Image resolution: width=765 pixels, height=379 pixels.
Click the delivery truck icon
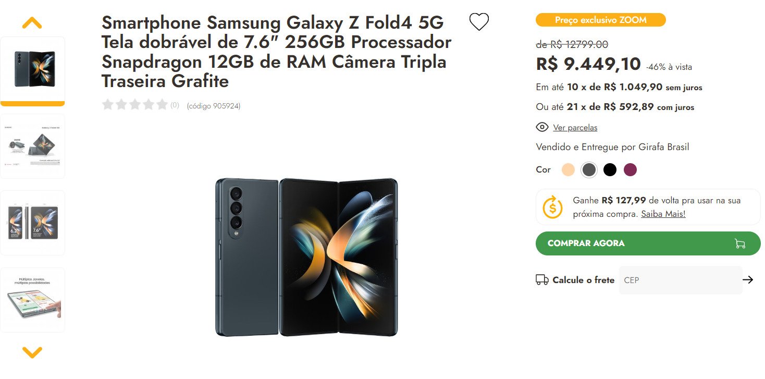(x=542, y=280)
